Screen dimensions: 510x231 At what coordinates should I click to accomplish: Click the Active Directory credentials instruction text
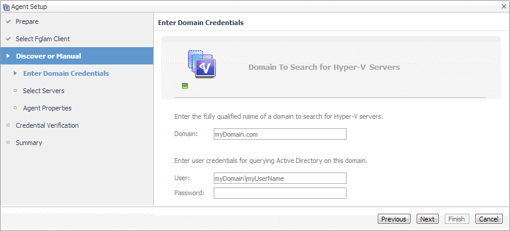(x=271, y=161)
